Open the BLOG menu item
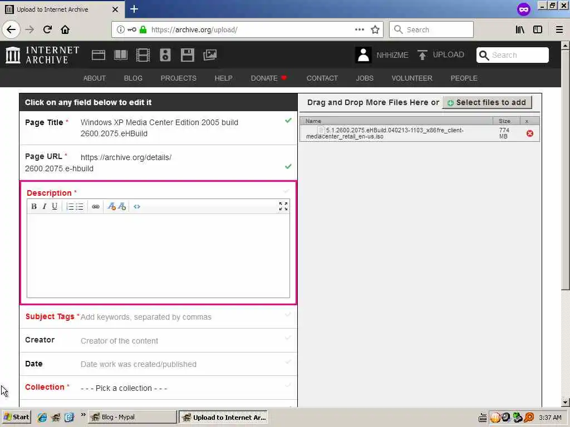 (133, 78)
